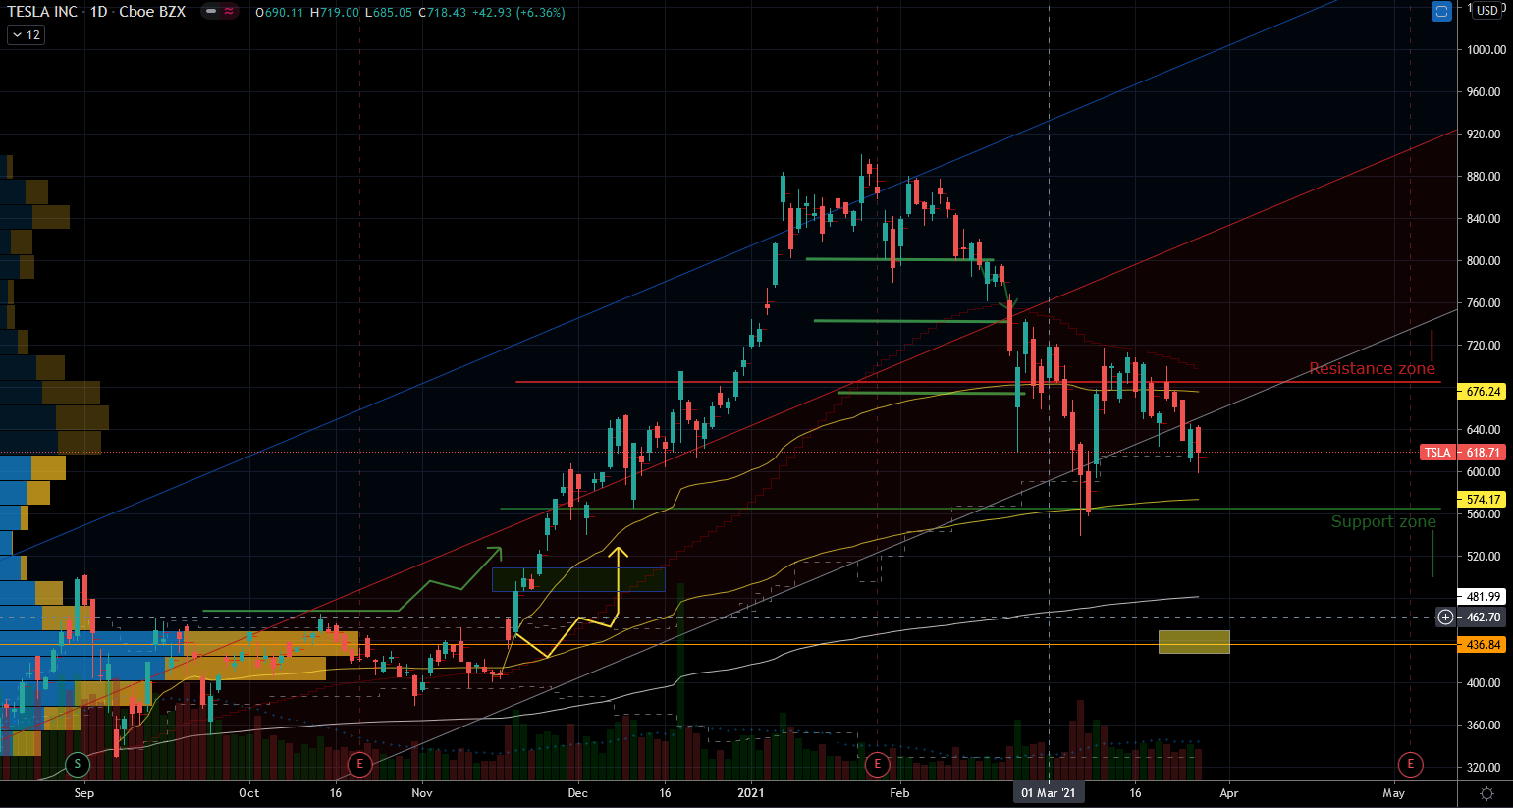The image size is (1513, 808).
Task: Click the yellow 676.24 price axis label
Action: pyautogui.click(x=1483, y=392)
